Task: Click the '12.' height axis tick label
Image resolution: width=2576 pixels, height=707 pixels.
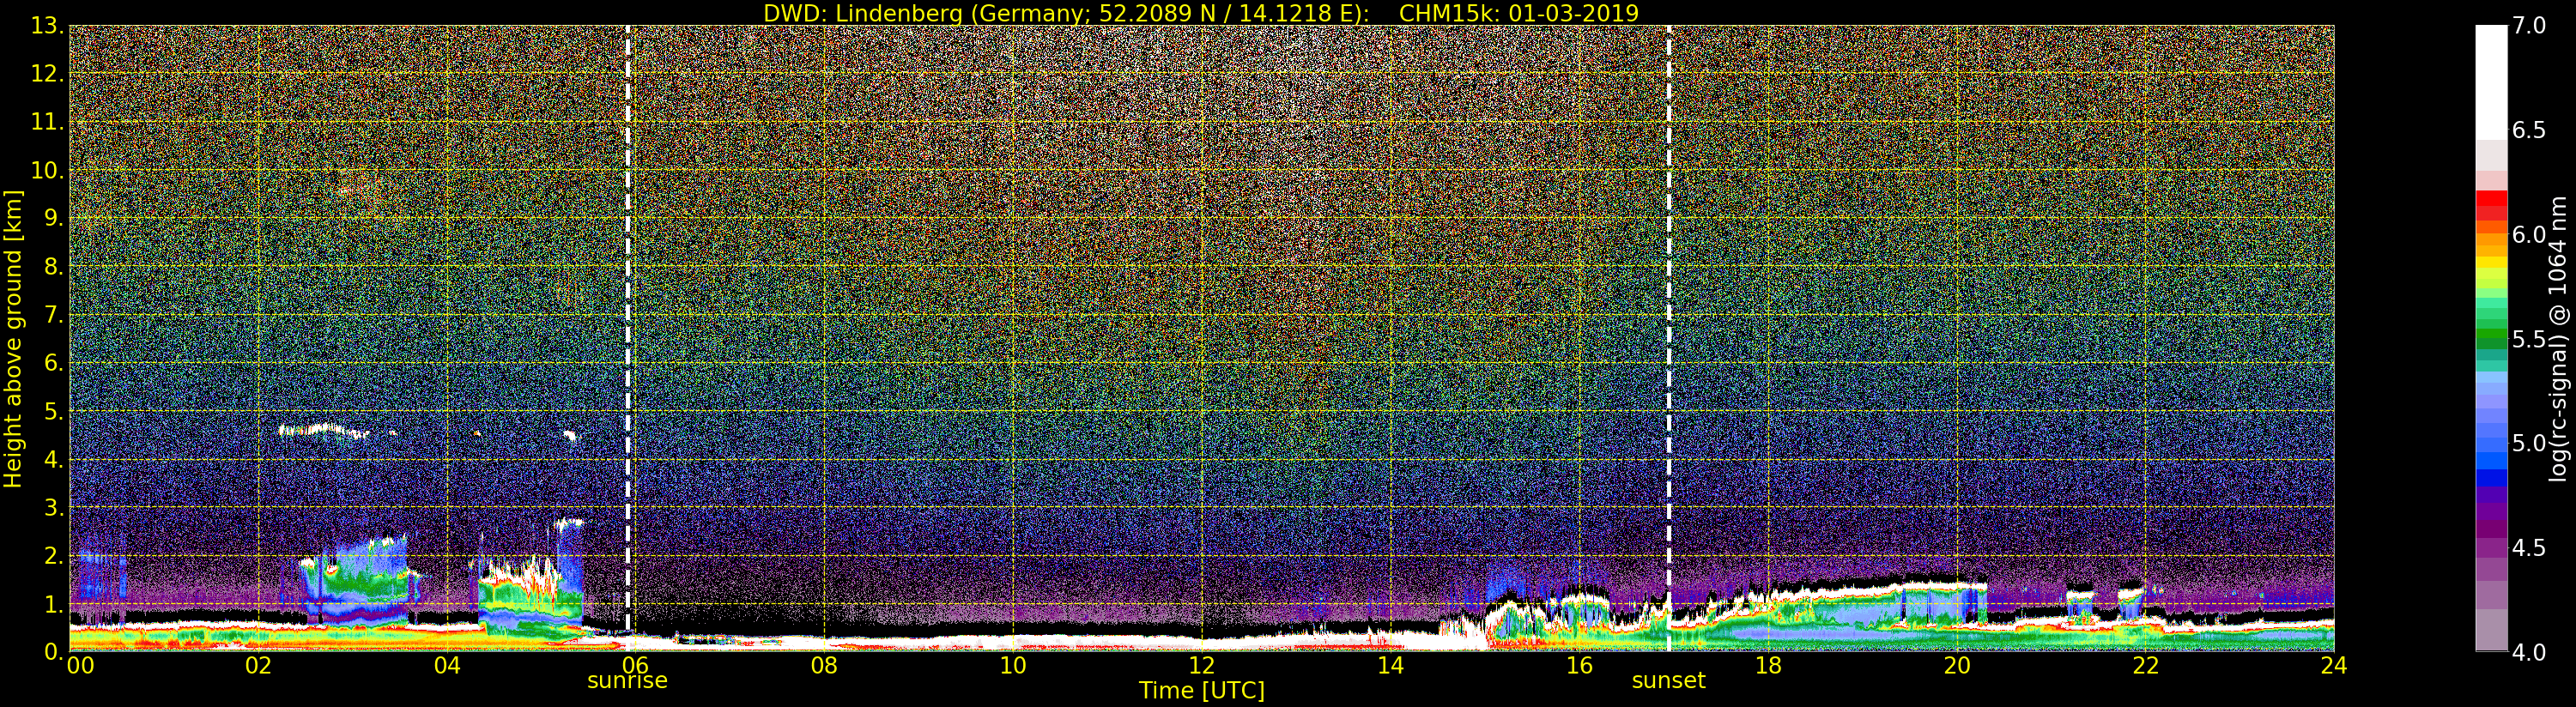Action: pos(47,74)
